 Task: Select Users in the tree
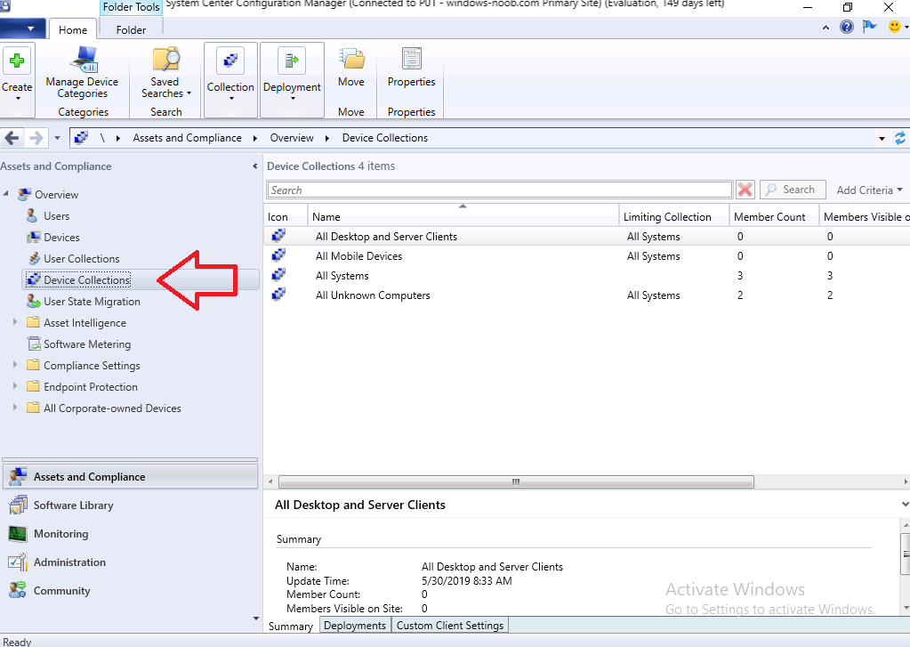click(56, 216)
